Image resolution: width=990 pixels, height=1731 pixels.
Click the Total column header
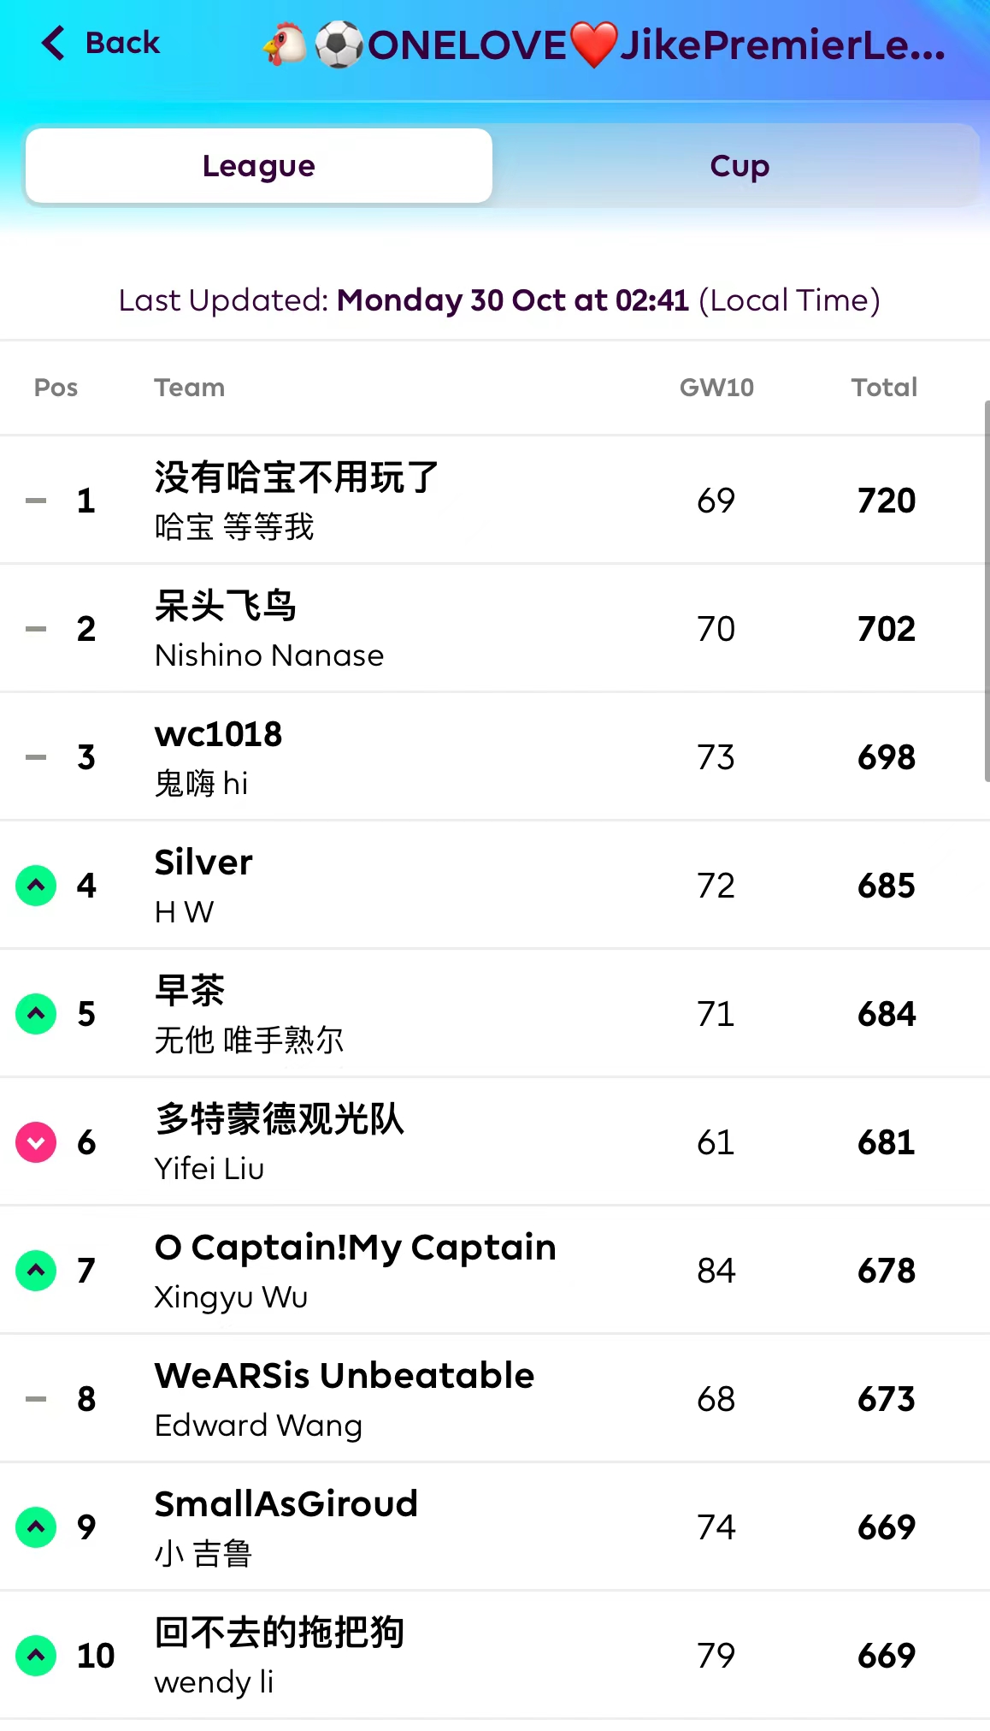(884, 388)
